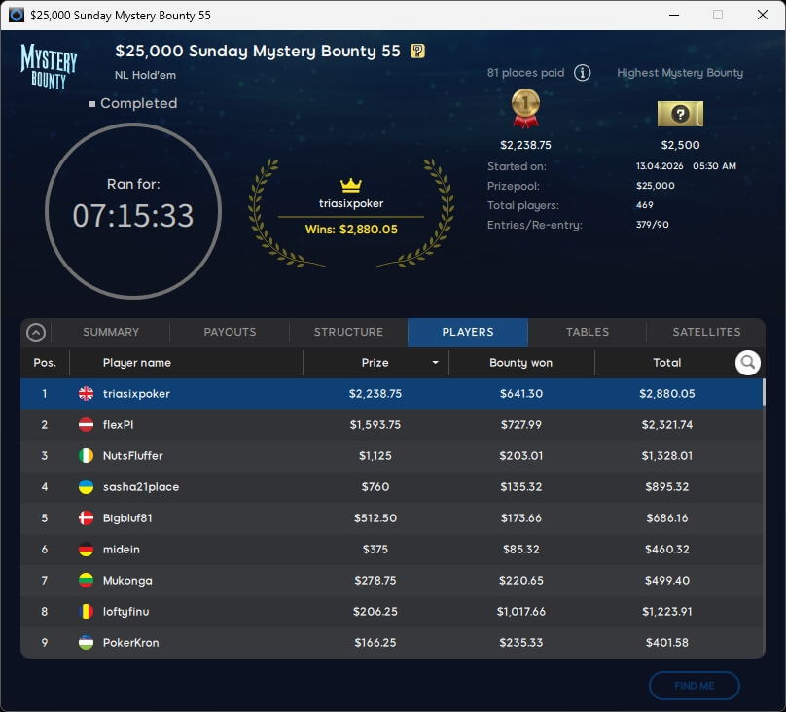This screenshot has height=712, width=786.
Task: Select the flexPI player row
Action: click(x=389, y=425)
